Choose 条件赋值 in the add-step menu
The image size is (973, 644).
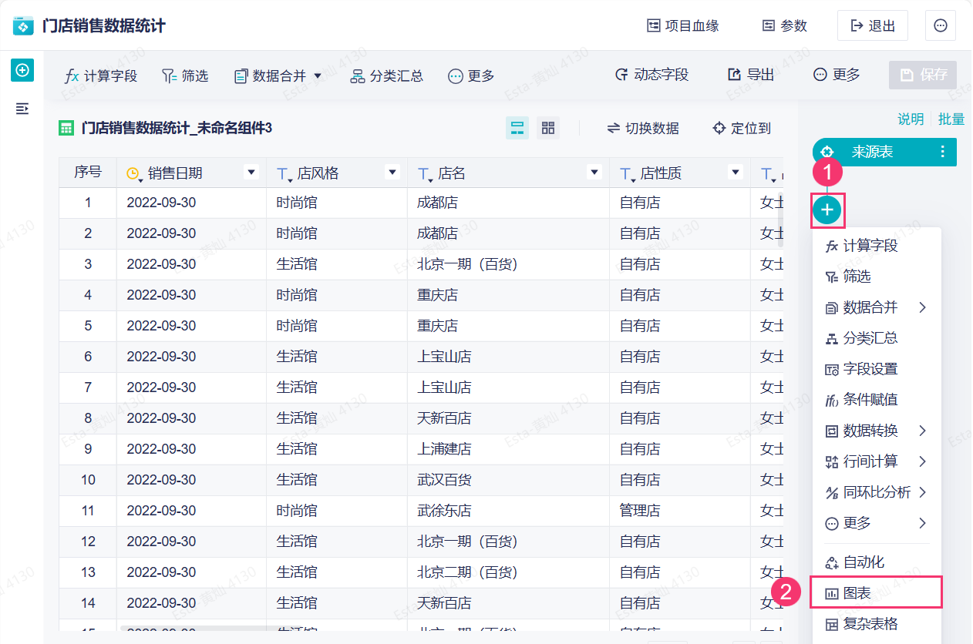pyautogui.click(x=876, y=400)
